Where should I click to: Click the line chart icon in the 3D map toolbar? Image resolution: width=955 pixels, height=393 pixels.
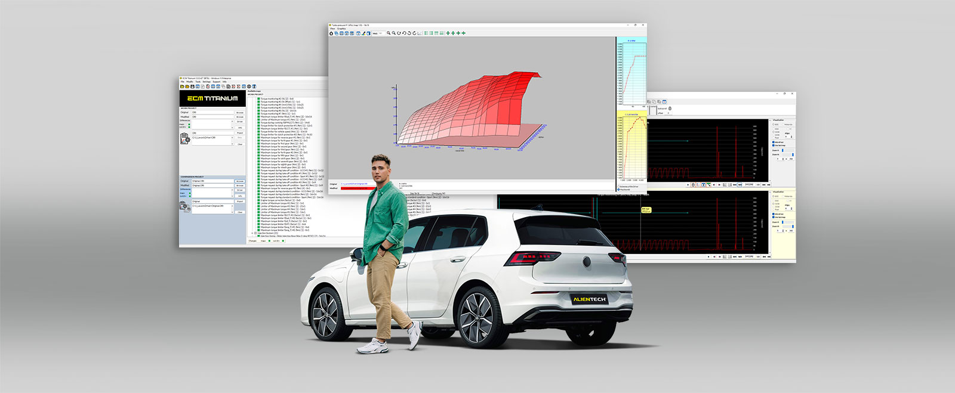(420, 33)
